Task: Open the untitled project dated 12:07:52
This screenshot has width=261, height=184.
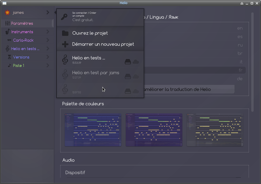Action: click(x=100, y=89)
